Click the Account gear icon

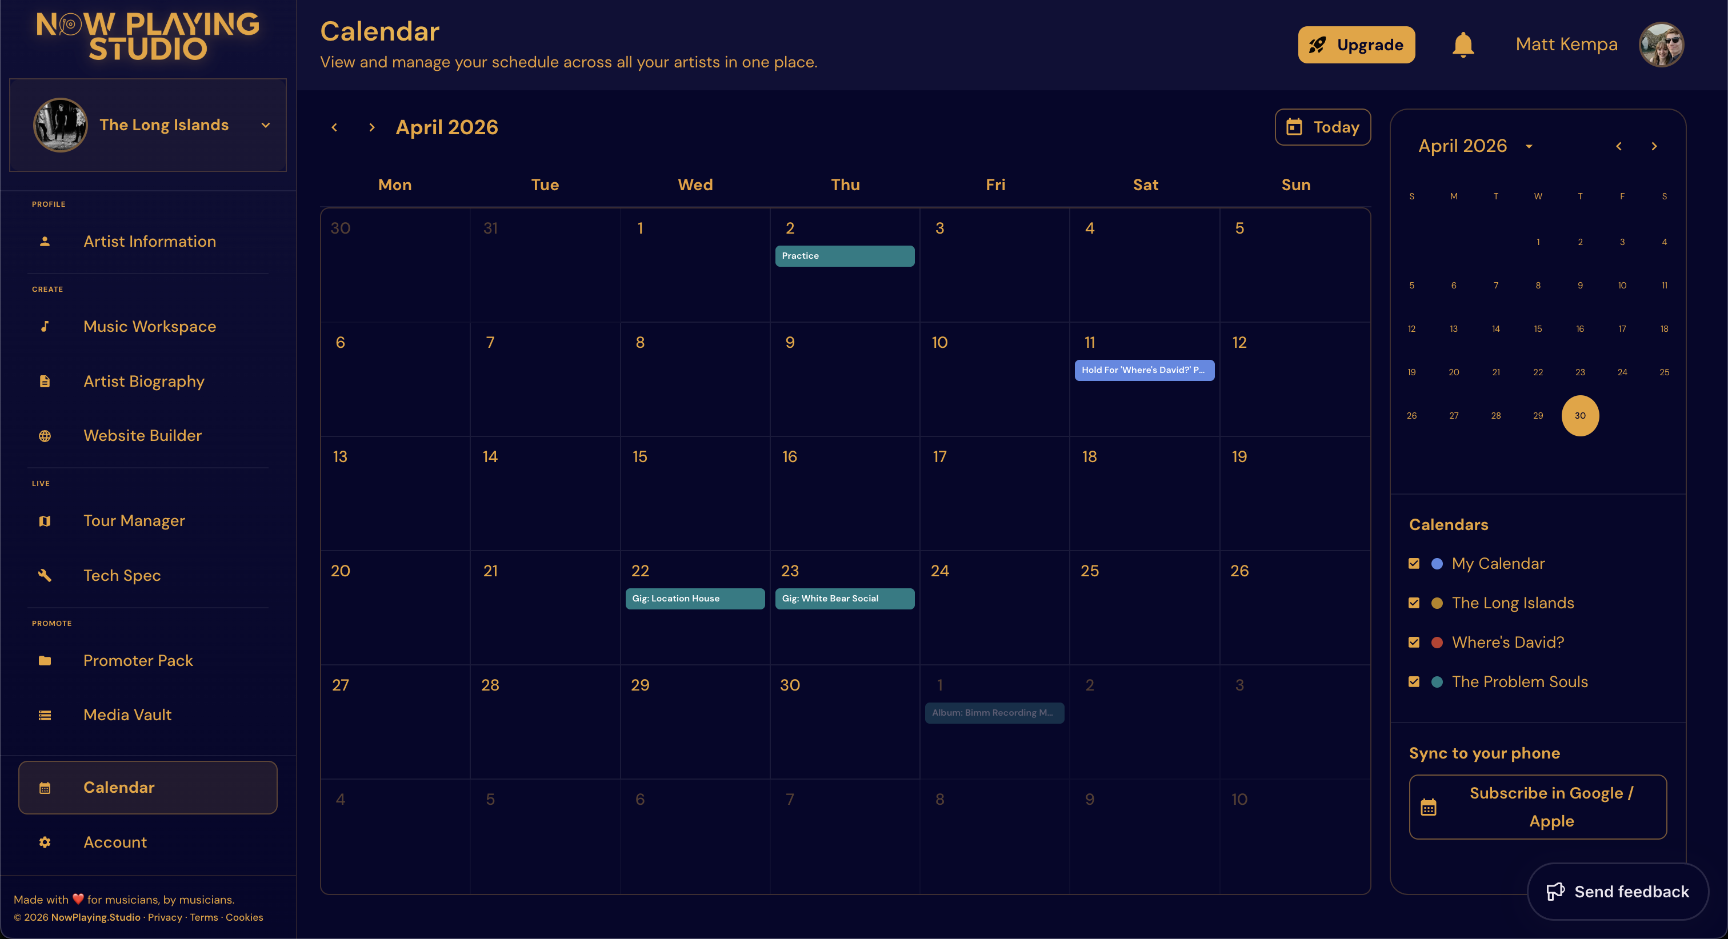(x=45, y=842)
